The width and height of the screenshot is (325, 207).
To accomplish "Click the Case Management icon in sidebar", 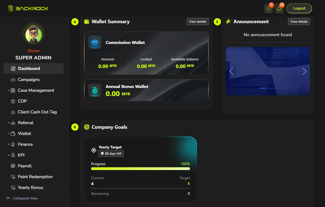I will tap(13, 90).
